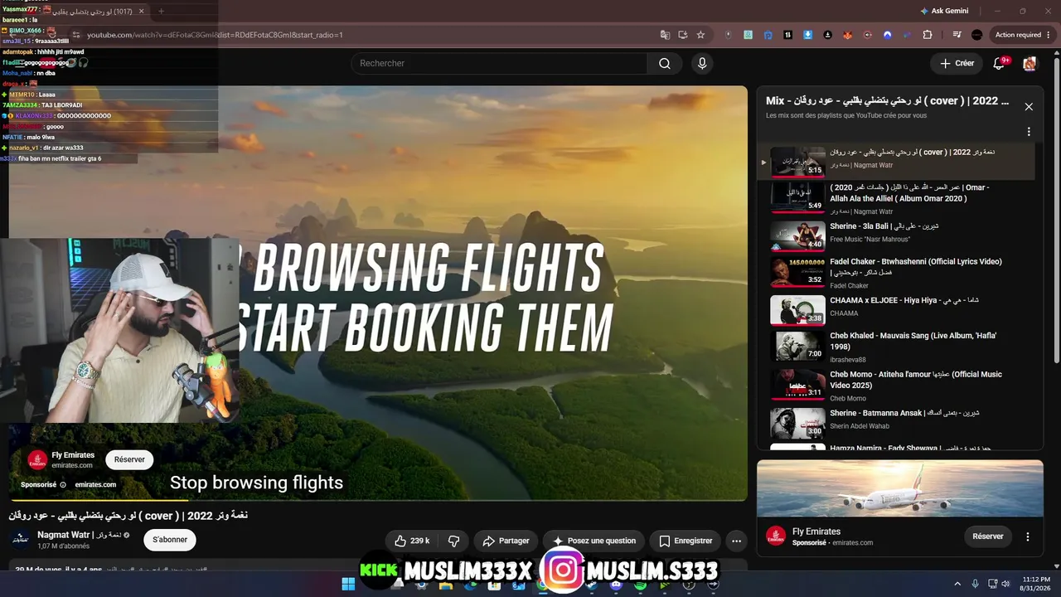Click the install app icon in address bar
The image size is (1061, 597).
[683, 35]
